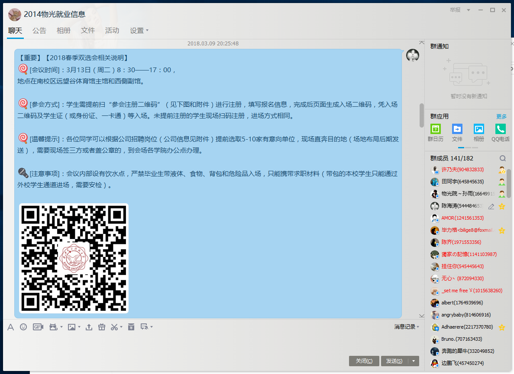Search group members with the magnifier icon
This screenshot has width=514, height=374.
click(x=502, y=158)
